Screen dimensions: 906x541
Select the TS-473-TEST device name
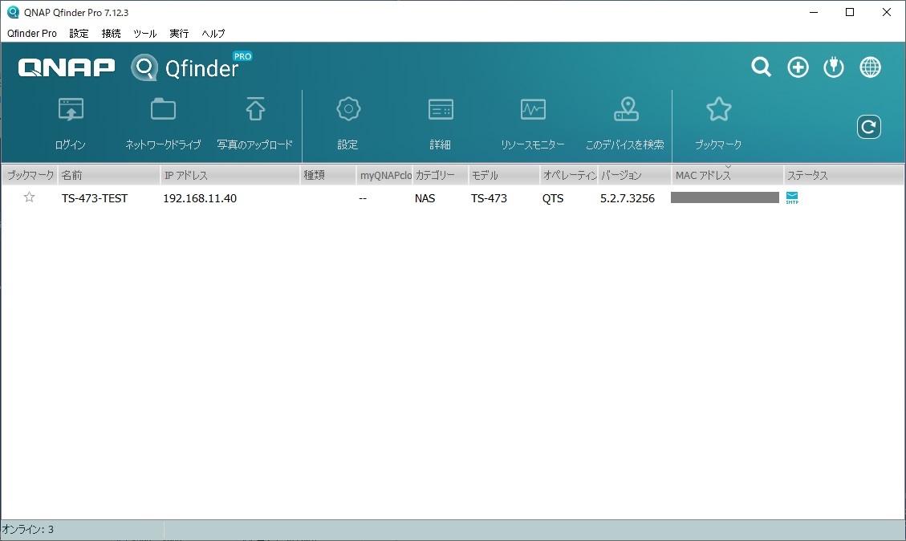(x=95, y=198)
